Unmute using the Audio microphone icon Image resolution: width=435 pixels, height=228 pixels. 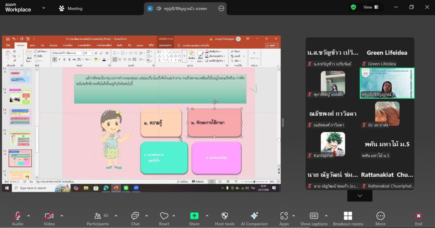coord(17,216)
